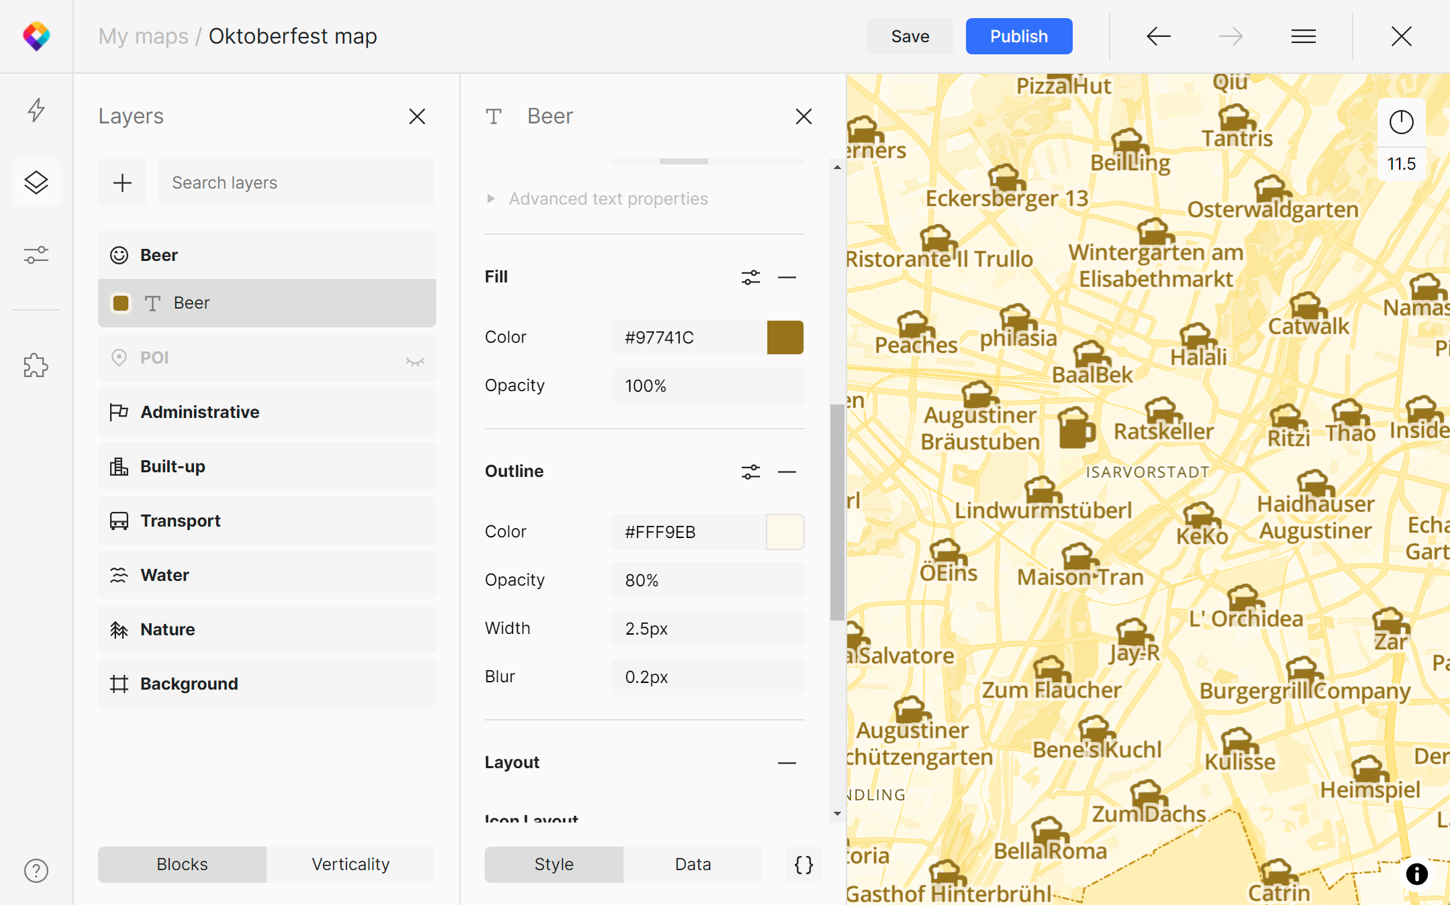Show the hidden POI layer

pyautogui.click(x=415, y=361)
